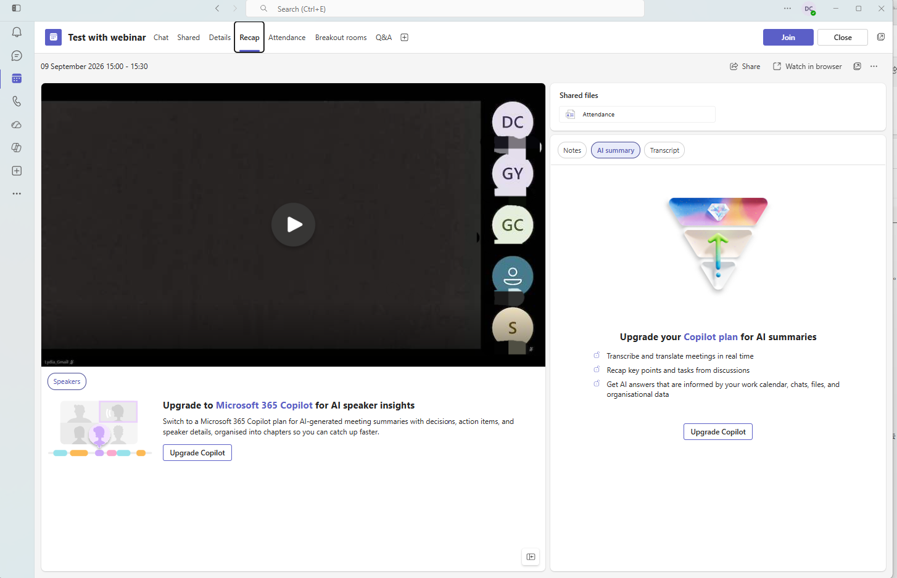Click the Apps plus icon in sidebar
The width and height of the screenshot is (897, 578).
pyautogui.click(x=17, y=171)
